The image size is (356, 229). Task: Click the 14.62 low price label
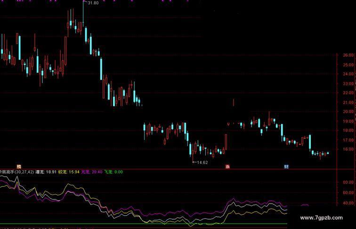click(x=202, y=162)
